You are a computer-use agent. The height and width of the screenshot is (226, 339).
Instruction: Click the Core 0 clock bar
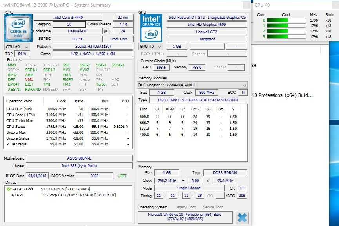click(x=286, y=20)
